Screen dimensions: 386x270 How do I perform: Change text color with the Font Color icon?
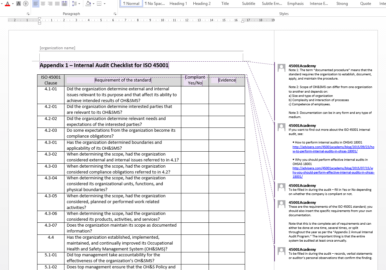tap(7, 4)
